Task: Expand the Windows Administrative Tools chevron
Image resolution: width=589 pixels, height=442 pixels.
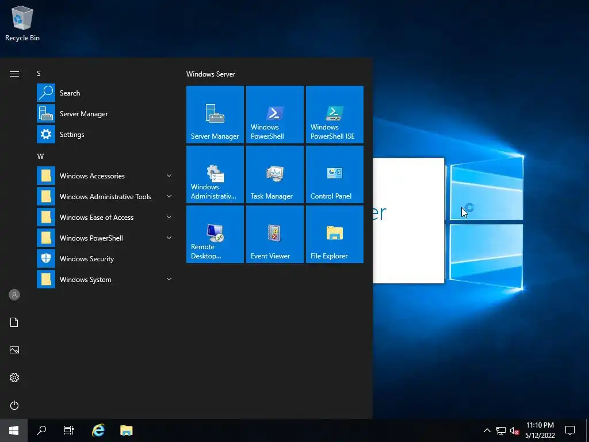Action: [x=169, y=196]
